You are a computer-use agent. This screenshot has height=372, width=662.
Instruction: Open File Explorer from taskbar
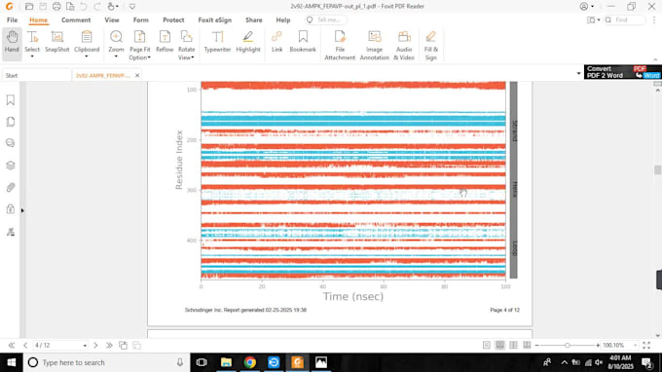(x=226, y=362)
